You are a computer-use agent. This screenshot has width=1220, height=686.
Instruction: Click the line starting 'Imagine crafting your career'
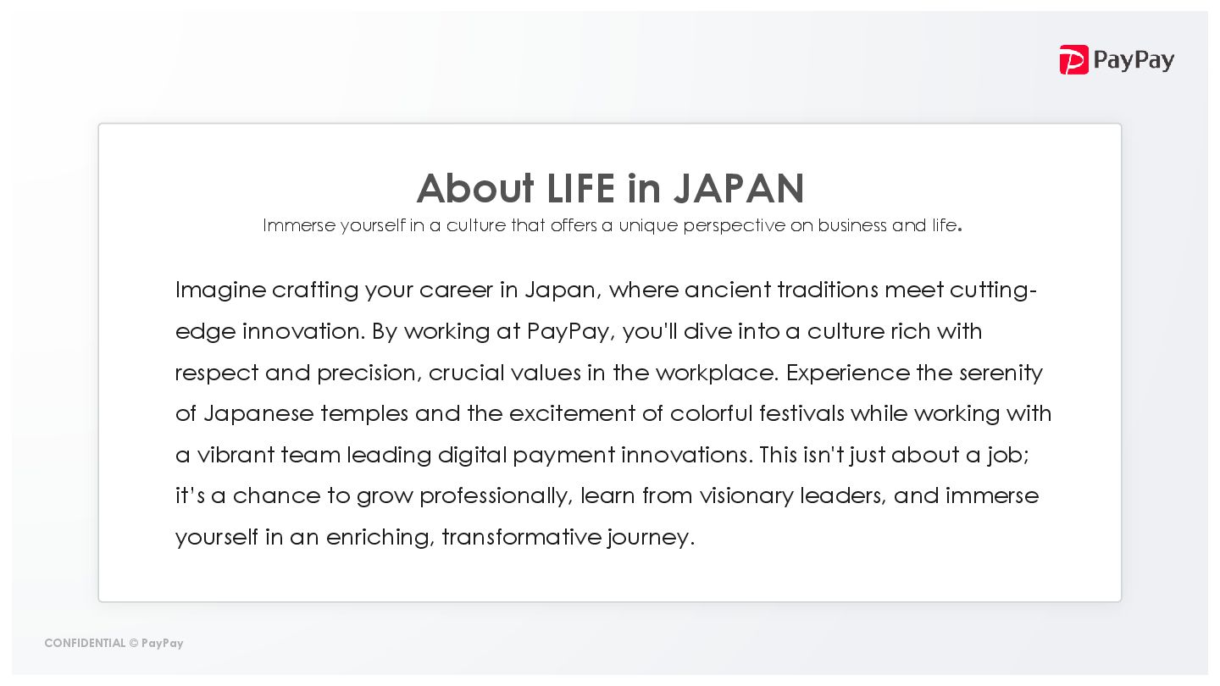[x=606, y=290]
